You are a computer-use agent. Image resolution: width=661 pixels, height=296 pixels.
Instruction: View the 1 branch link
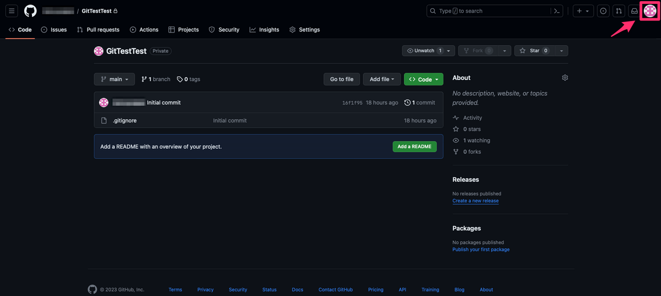point(156,79)
